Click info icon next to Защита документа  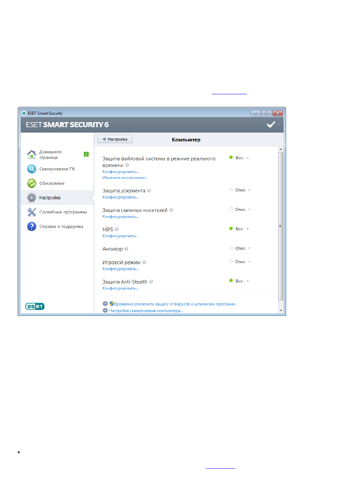[x=149, y=191]
